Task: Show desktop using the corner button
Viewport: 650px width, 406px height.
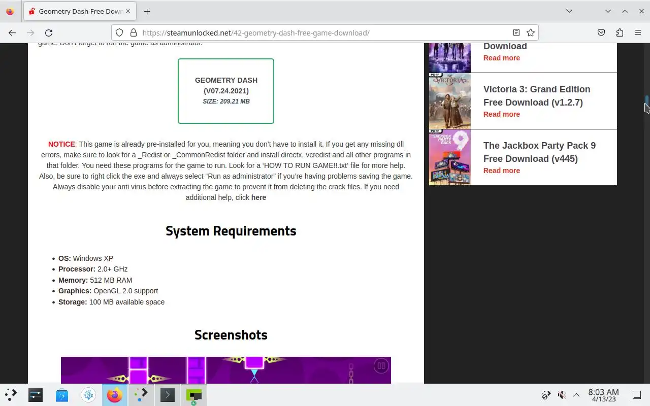Action: coord(637,395)
